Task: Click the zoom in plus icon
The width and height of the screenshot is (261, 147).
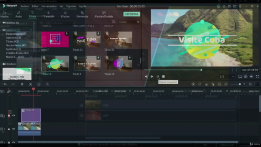Action: click(x=250, y=84)
